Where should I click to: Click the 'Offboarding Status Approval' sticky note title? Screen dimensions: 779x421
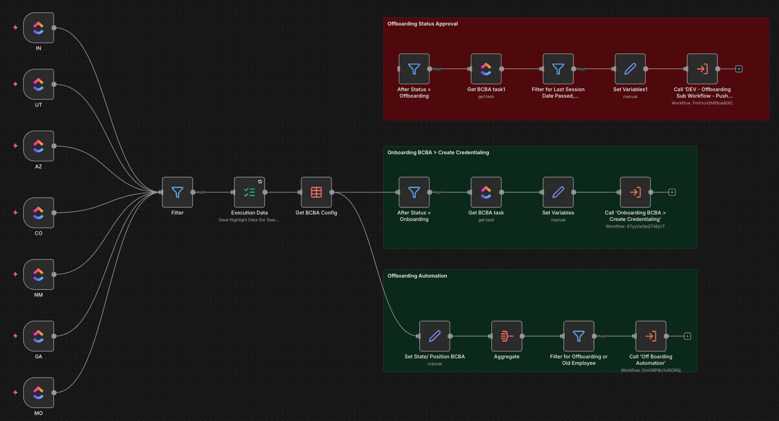pos(422,23)
